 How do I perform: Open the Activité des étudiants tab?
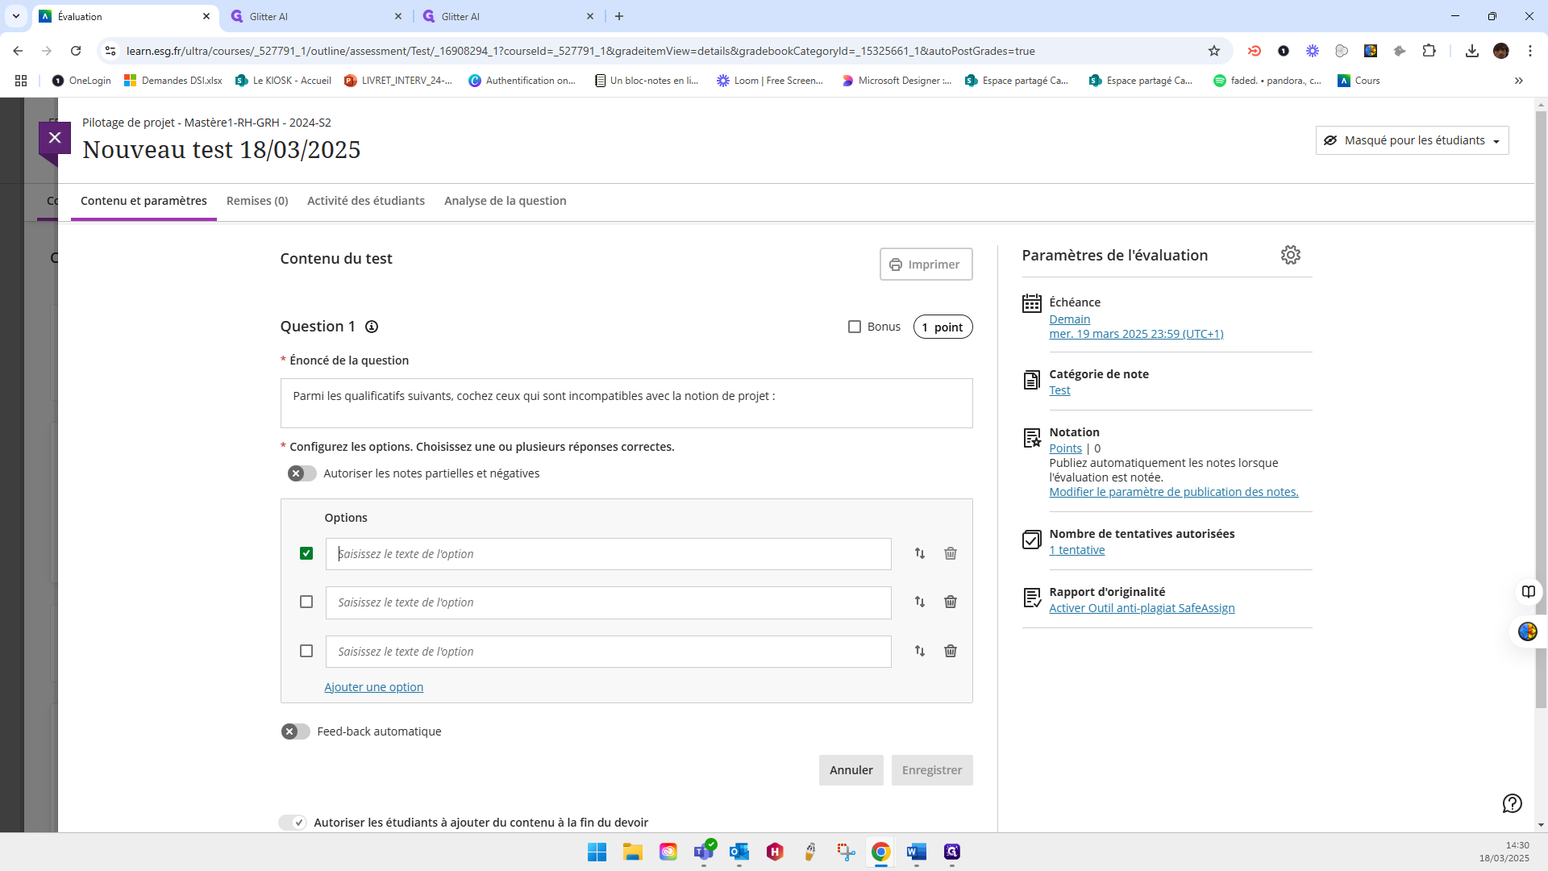click(x=366, y=201)
